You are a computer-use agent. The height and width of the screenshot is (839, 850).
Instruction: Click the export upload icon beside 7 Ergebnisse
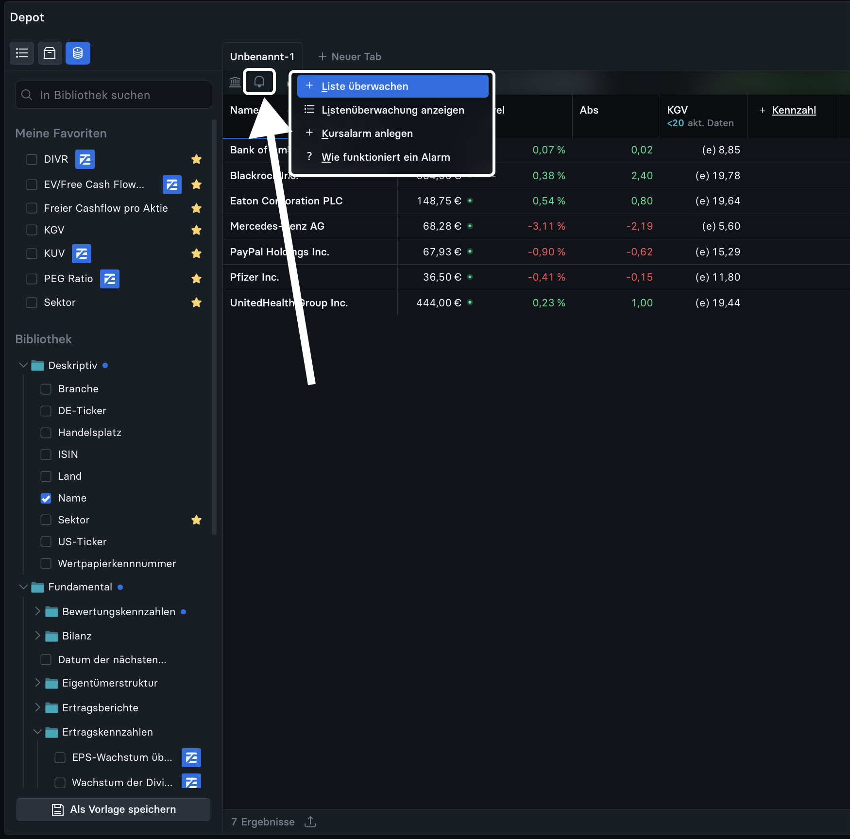click(310, 822)
